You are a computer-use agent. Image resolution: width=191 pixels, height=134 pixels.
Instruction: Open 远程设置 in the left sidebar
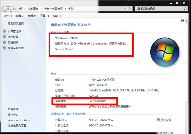click(x=13, y=37)
